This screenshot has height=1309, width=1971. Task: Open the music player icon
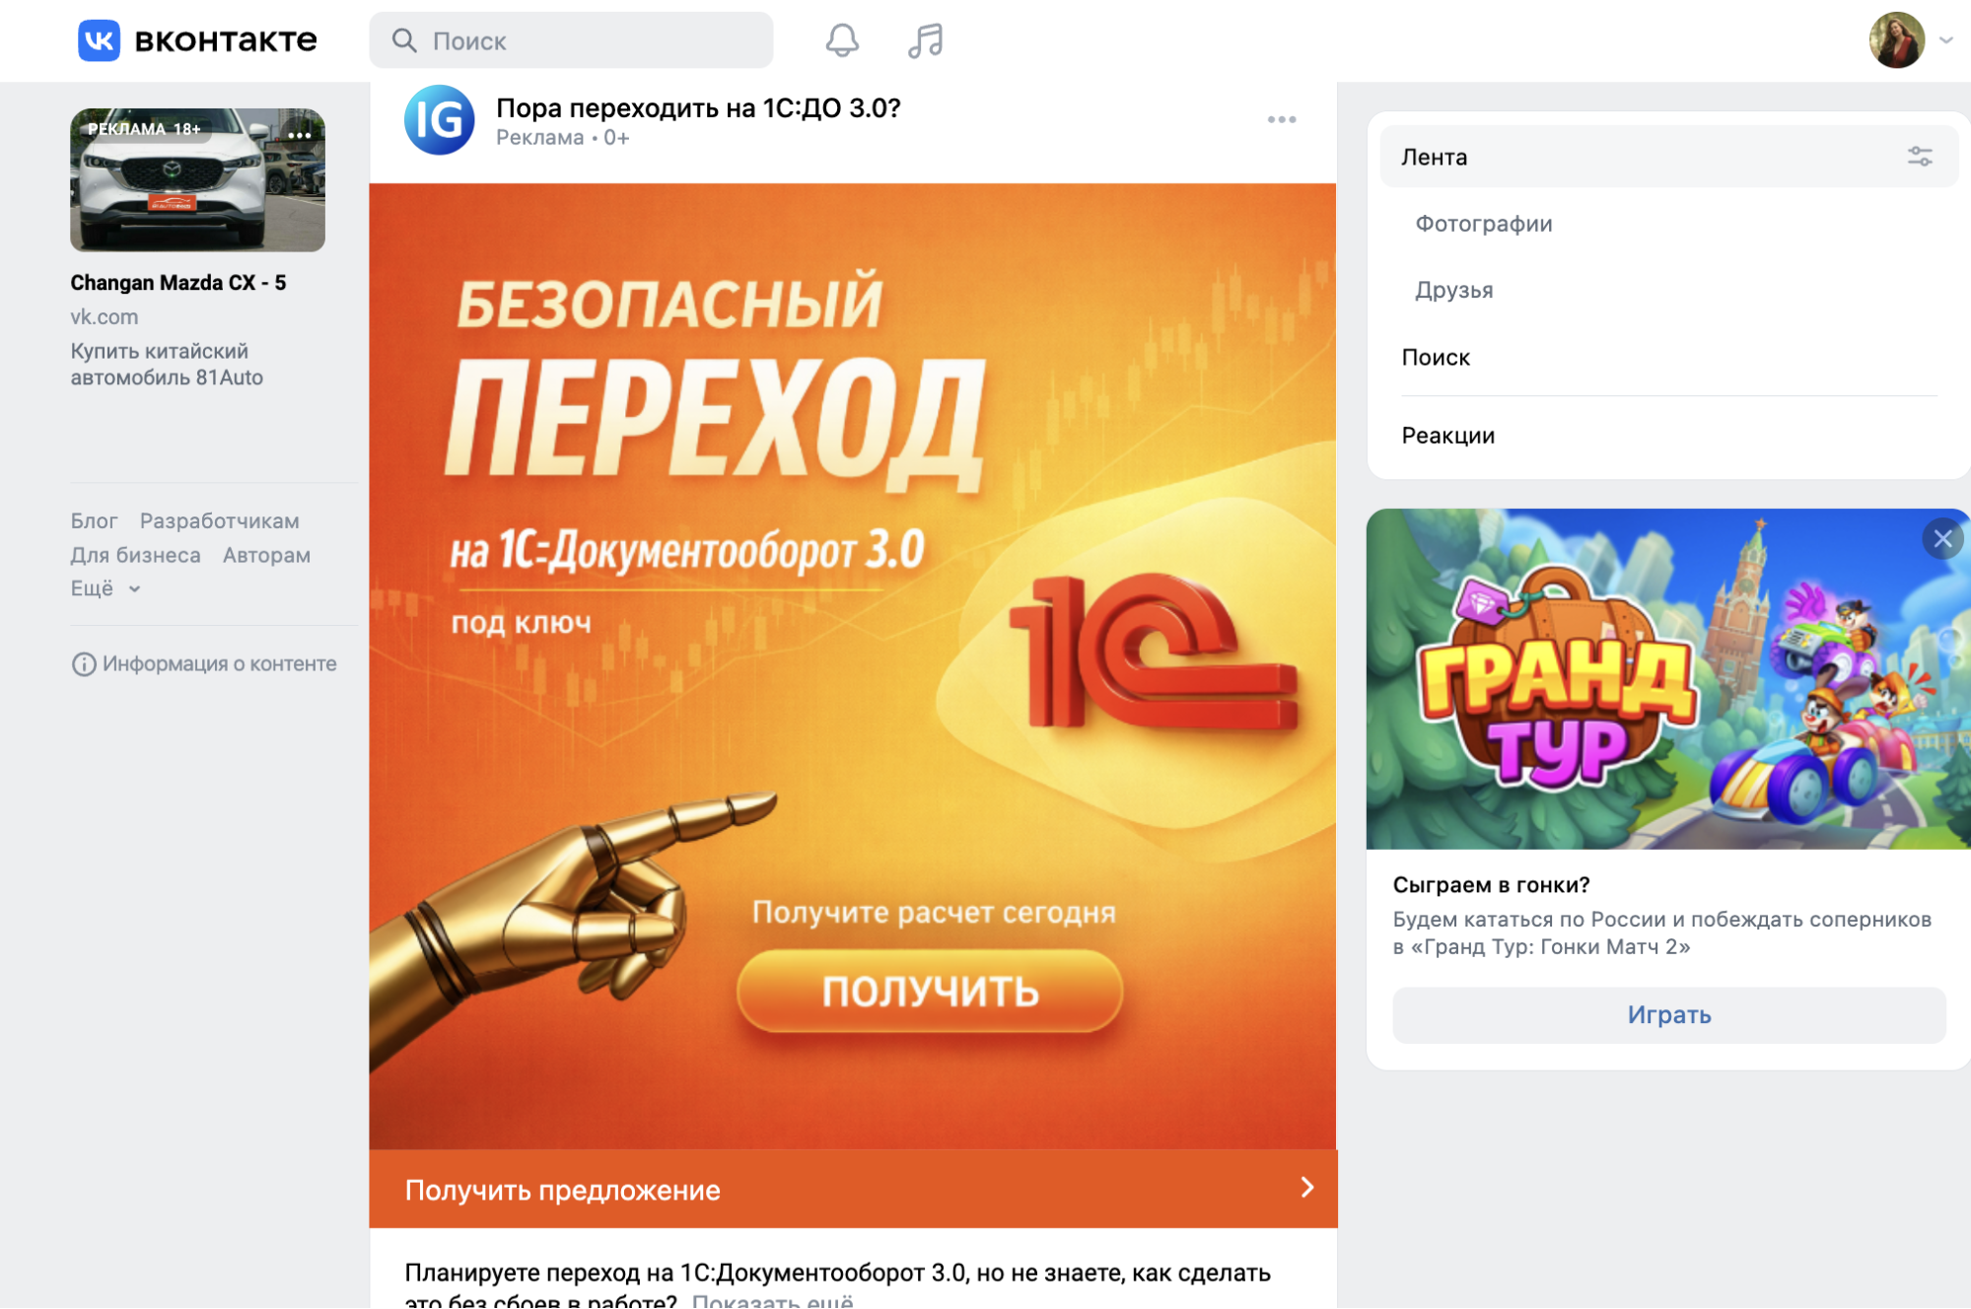point(925,40)
